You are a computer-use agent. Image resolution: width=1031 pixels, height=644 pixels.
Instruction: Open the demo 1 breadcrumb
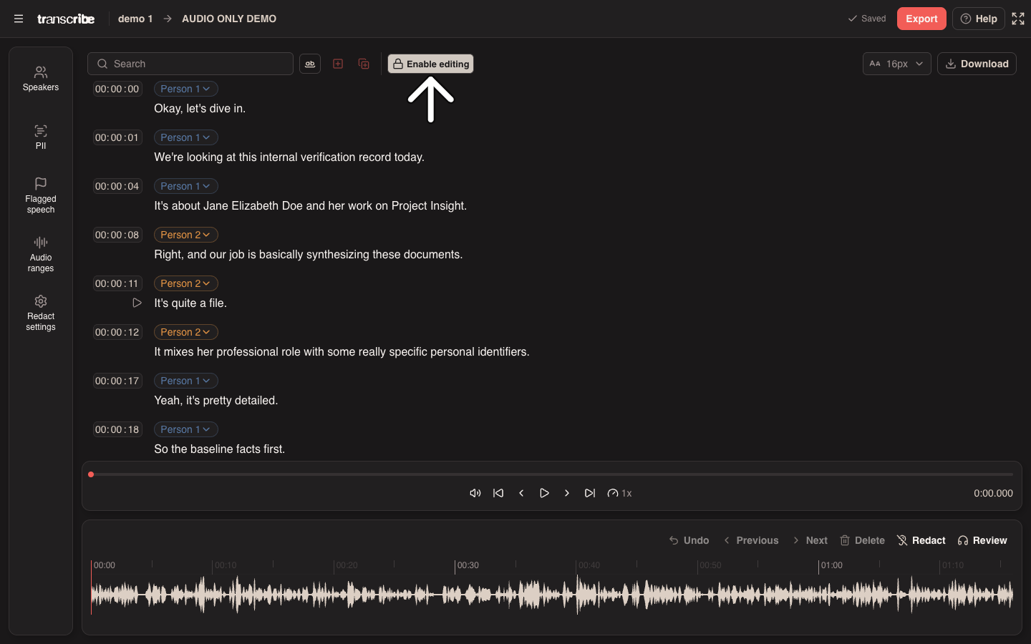coord(135,19)
